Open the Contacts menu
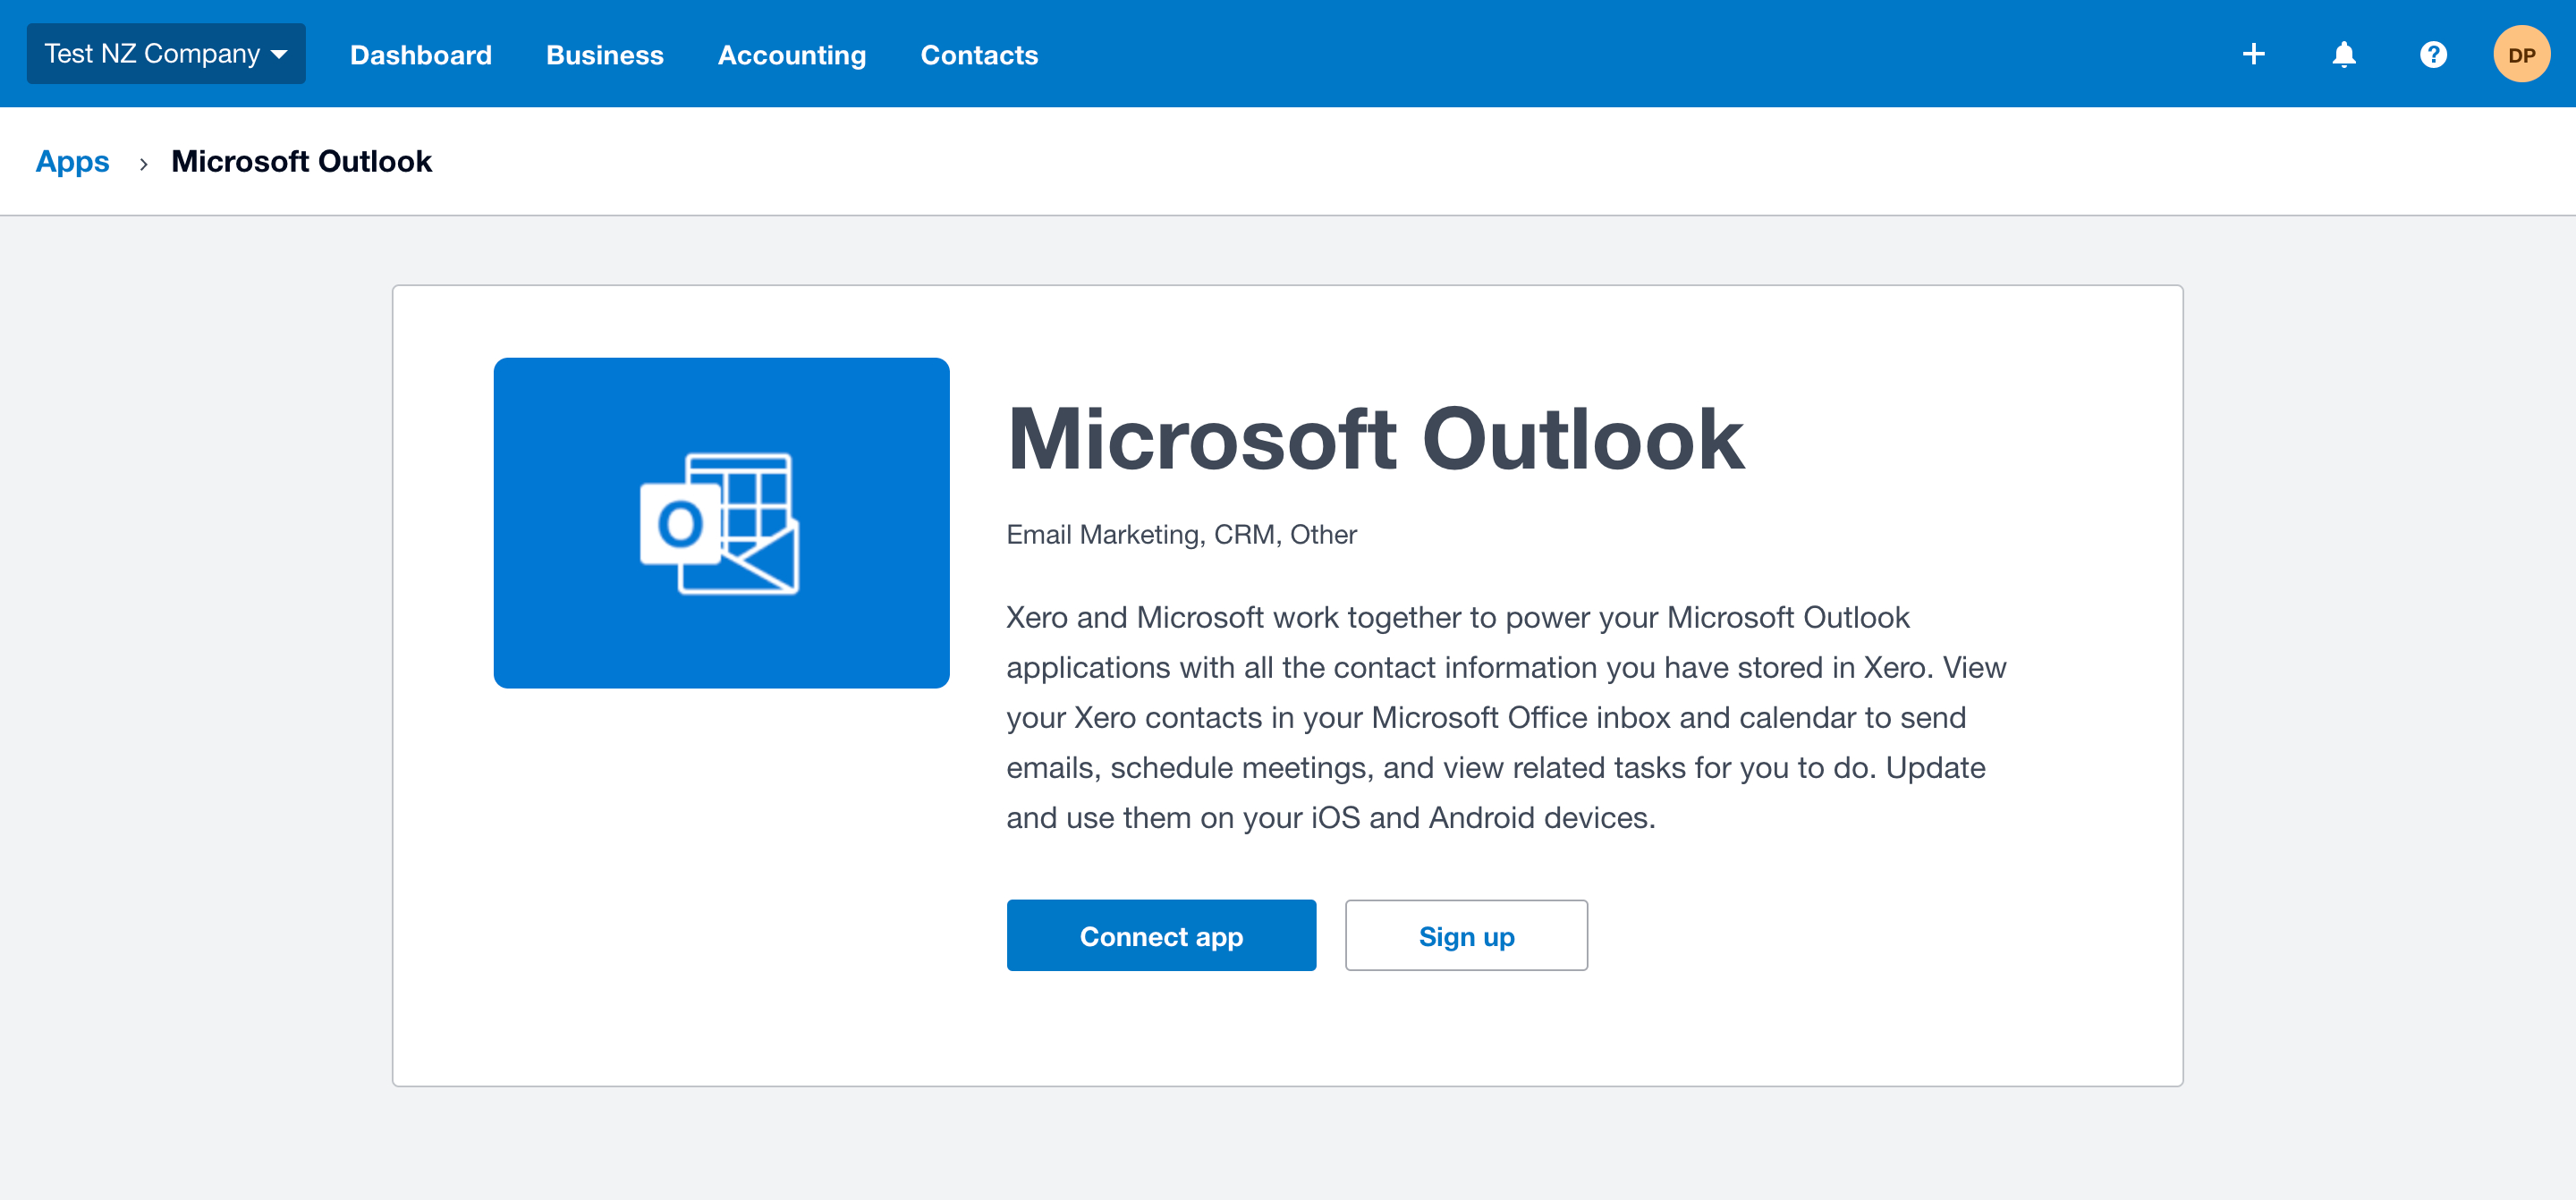The height and width of the screenshot is (1200, 2576). [978, 55]
